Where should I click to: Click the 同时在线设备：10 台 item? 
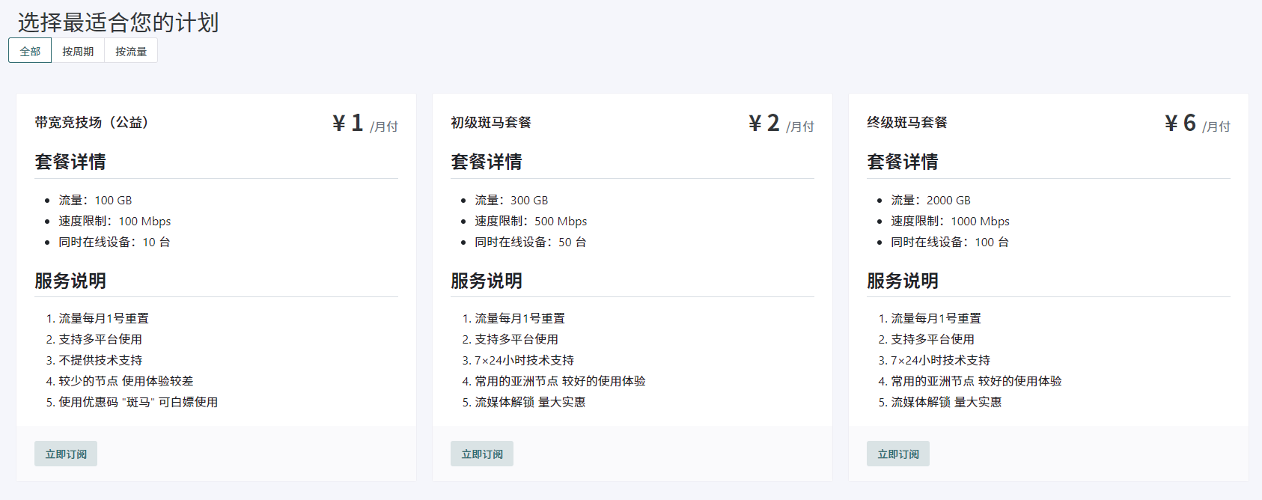(x=115, y=242)
